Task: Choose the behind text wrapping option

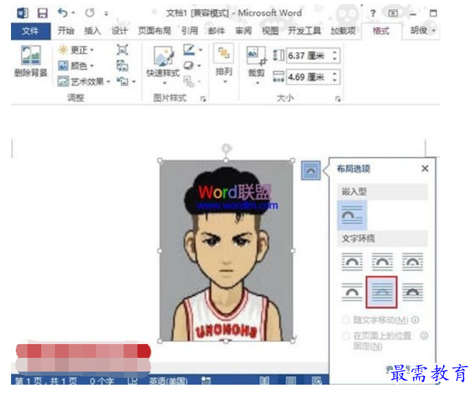Action: point(381,292)
